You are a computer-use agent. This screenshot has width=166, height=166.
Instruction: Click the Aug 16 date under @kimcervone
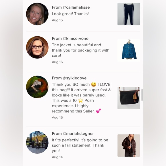57,62
